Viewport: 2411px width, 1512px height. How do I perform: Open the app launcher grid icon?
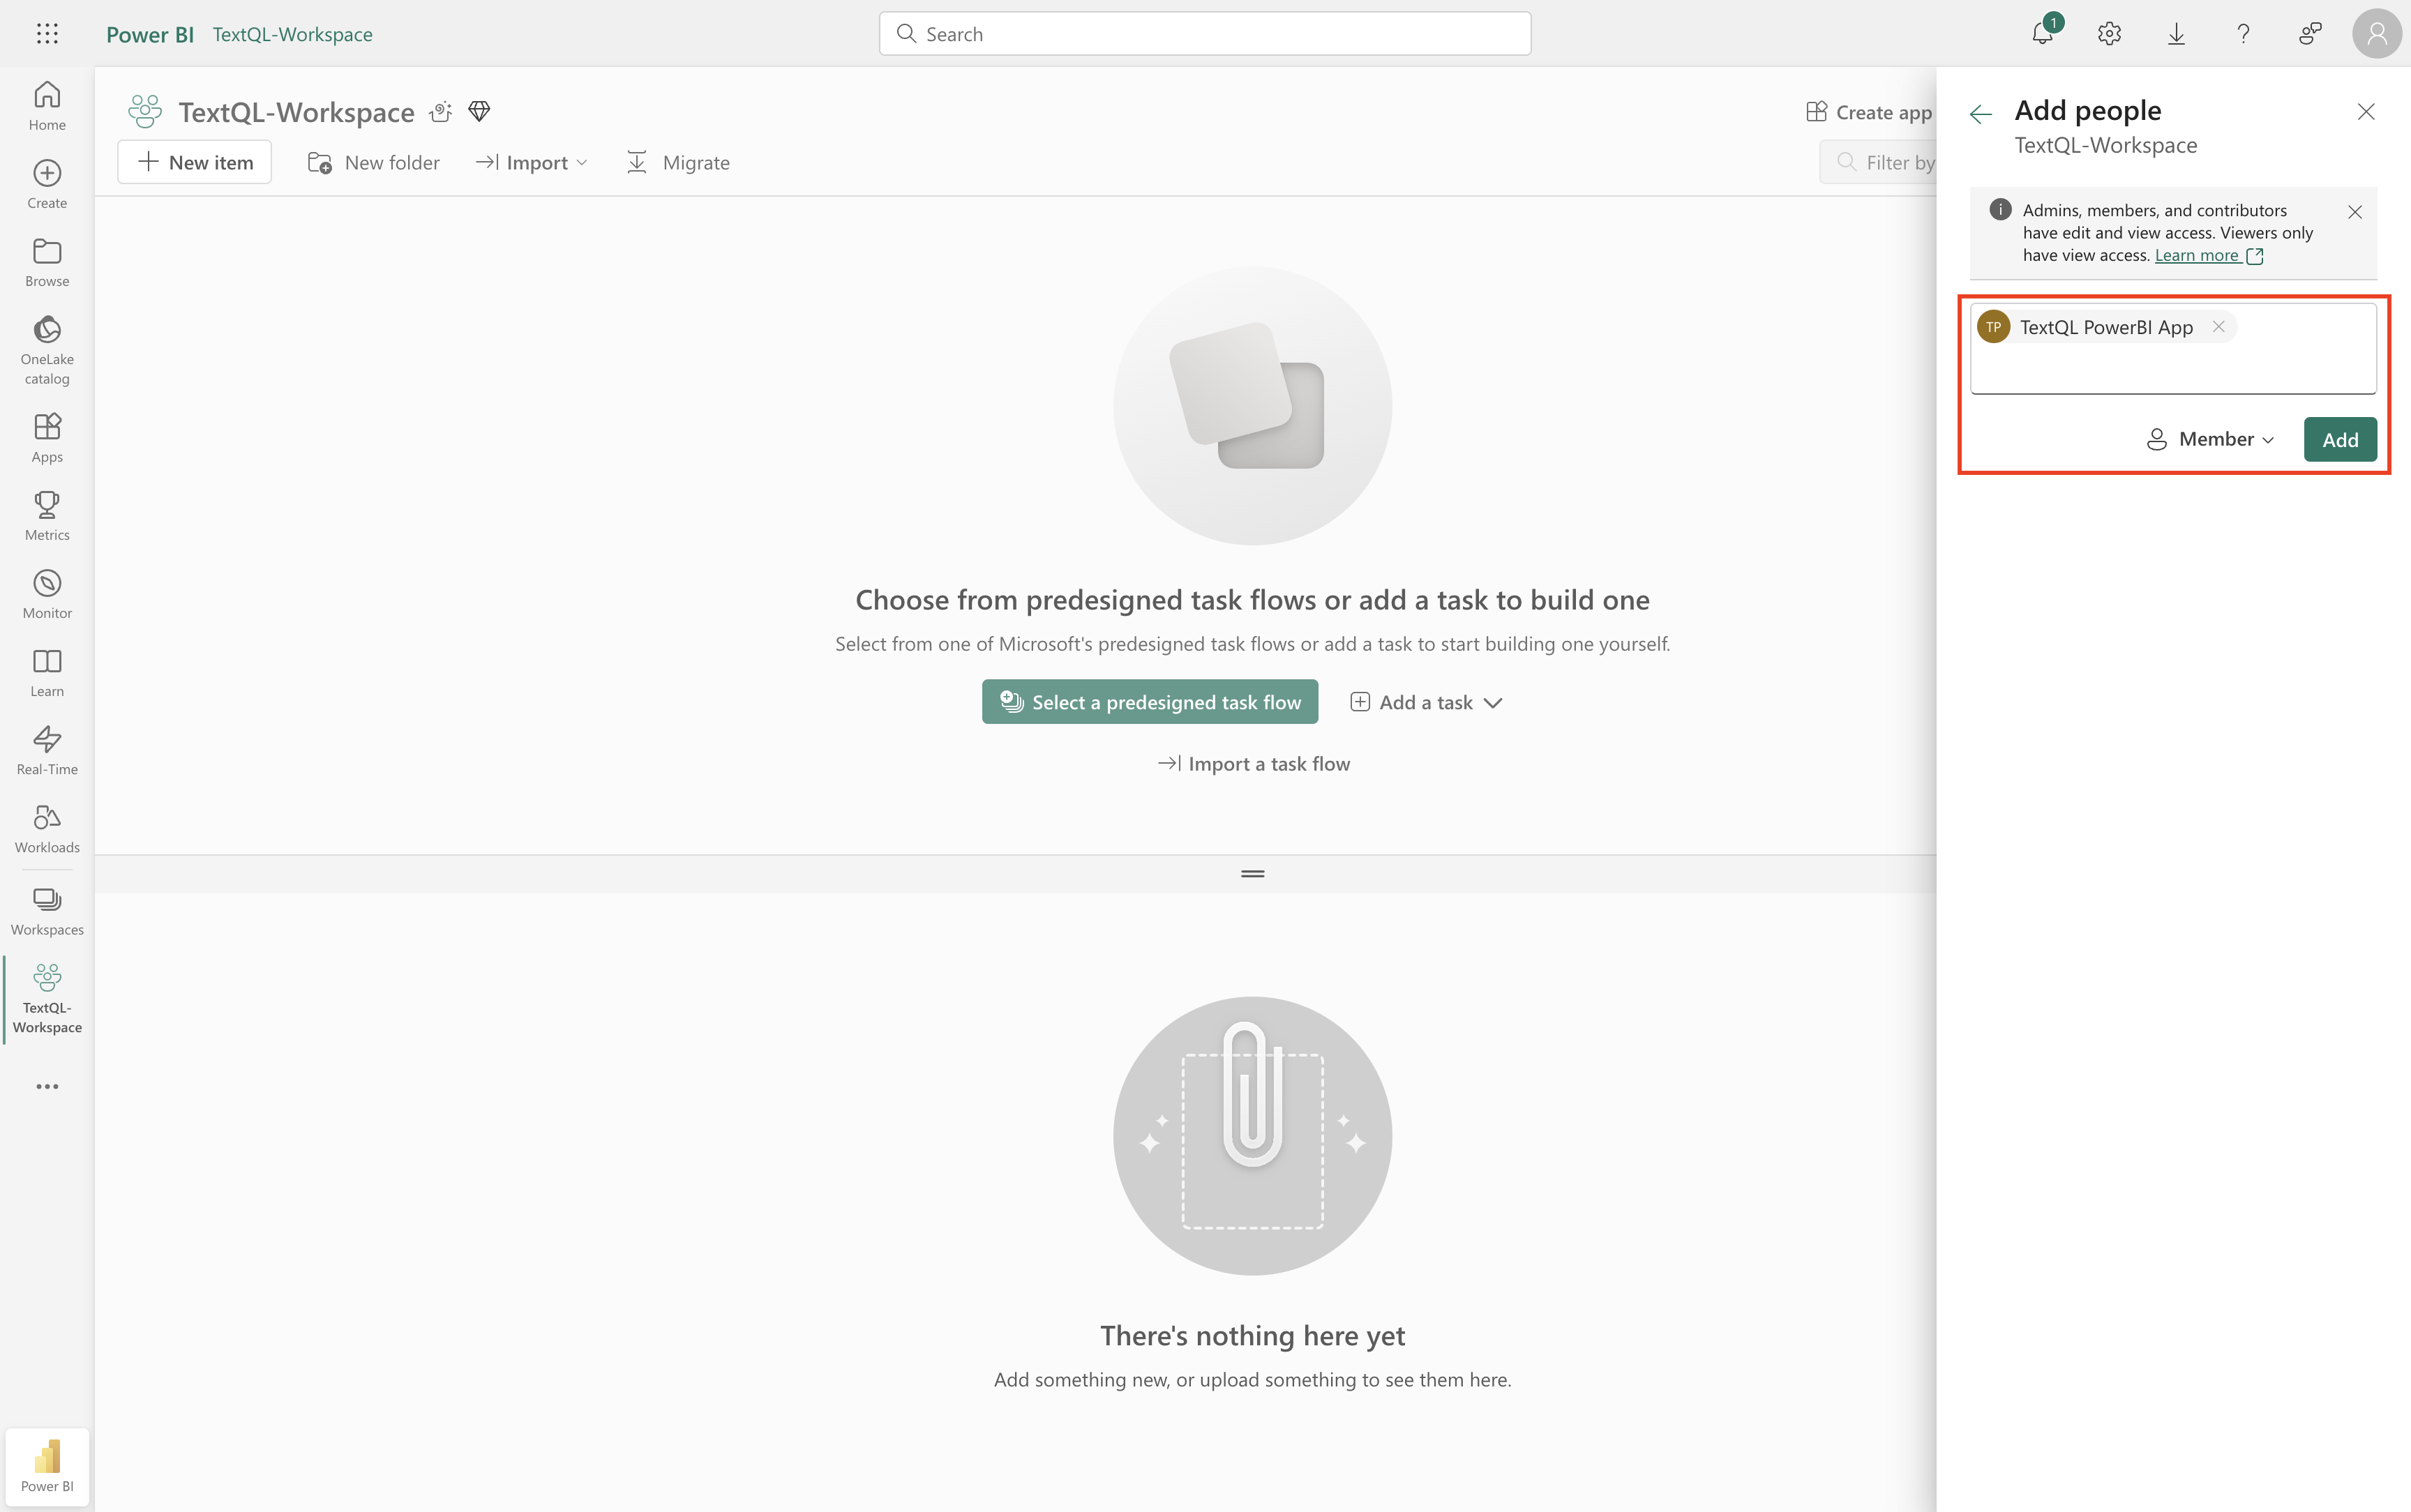coord(47,34)
